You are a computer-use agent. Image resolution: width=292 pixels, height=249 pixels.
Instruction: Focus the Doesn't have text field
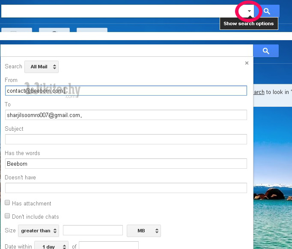(x=126, y=188)
